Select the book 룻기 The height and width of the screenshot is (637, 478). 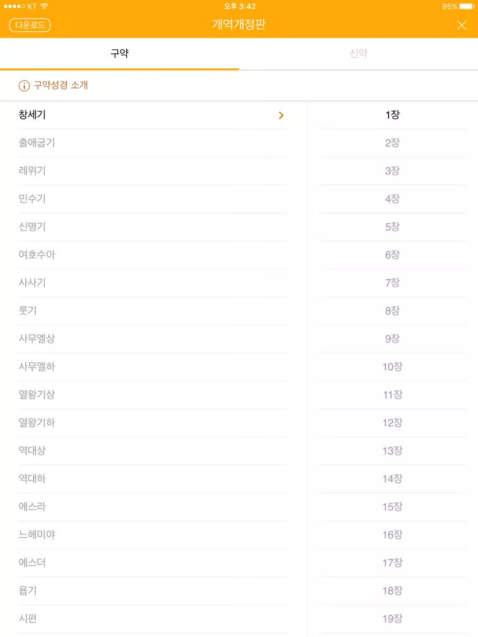click(x=153, y=311)
